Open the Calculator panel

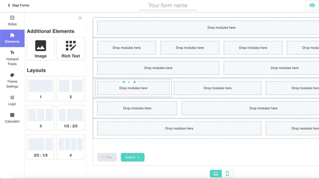pyautogui.click(x=12, y=118)
